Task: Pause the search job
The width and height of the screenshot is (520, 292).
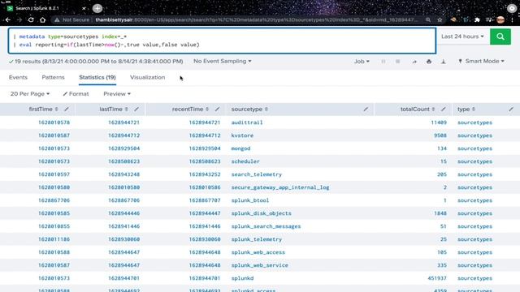Action: point(383,62)
